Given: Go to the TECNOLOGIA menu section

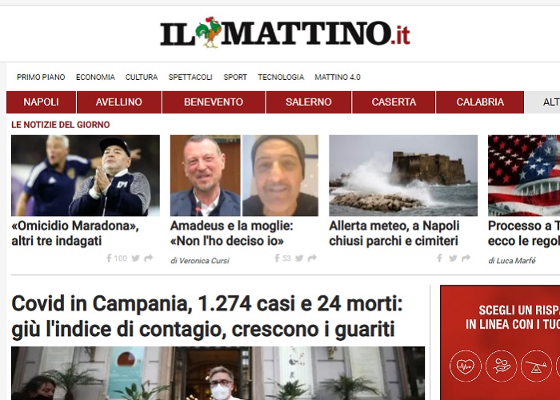Looking at the screenshot, I should 281,77.
